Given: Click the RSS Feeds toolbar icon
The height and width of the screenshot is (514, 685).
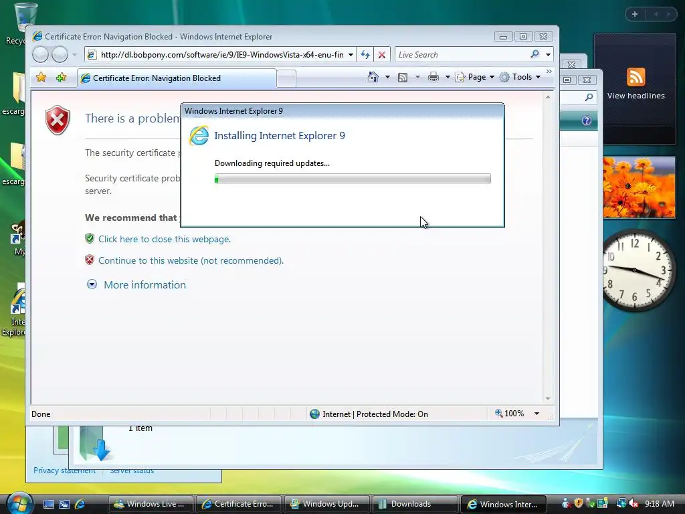Looking at the screenshot, I should [403, 78].
